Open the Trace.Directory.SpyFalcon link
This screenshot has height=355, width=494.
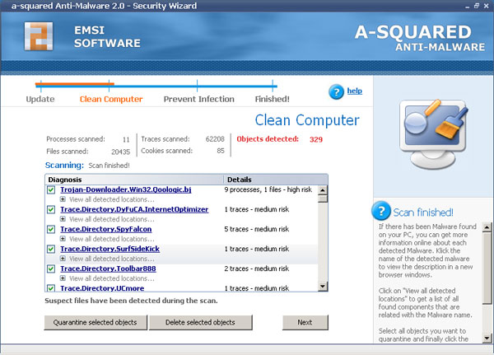[106, 229]
